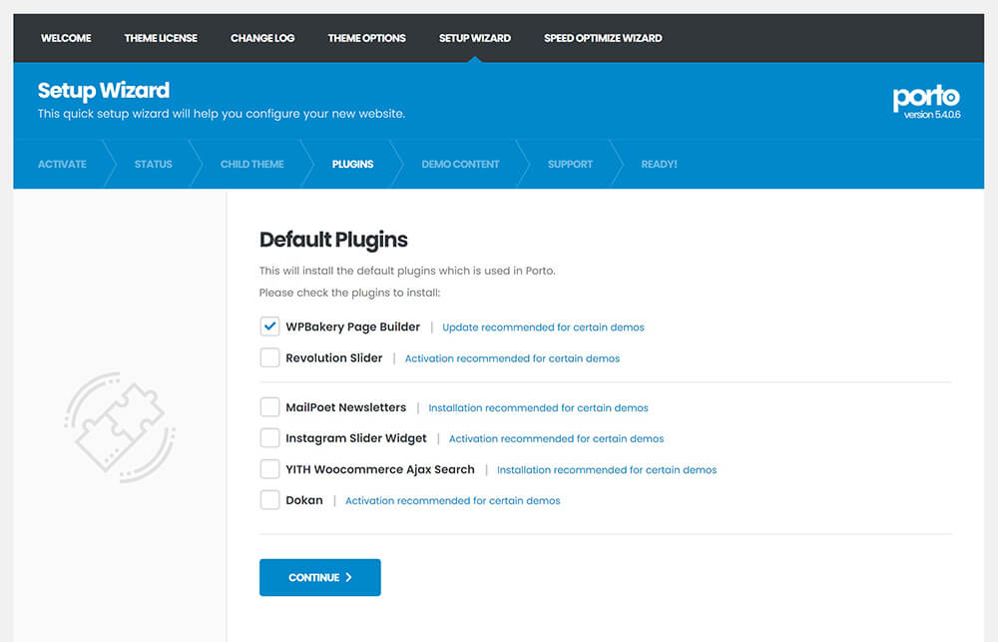This screenshot has height=642, width=998.
Task: Check the Dokan plugin
Action: pyautogui.click(x=269, y=499)
